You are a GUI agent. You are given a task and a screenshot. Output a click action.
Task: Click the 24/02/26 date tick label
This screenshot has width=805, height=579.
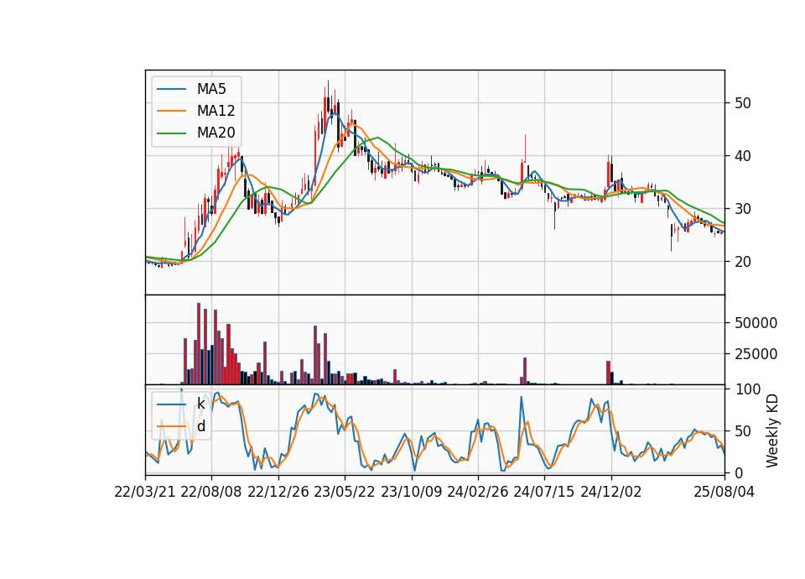(x=477, y=492)
